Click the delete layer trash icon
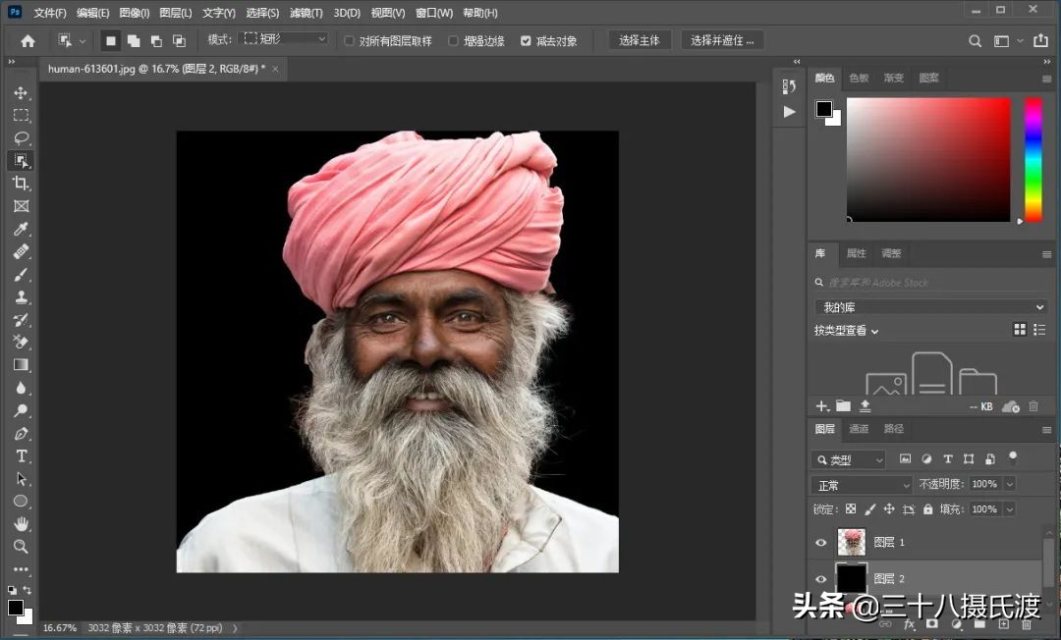Image resolution: width=1061 pixels, height=640 pixels. pyautogui.click(x=1026, y=624)
